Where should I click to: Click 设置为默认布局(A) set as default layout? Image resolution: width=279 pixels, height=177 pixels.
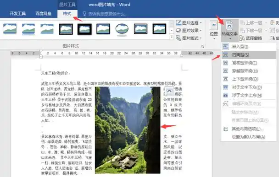[x=249, y=137]
